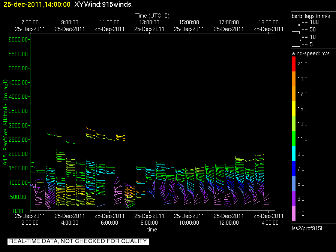Click the purple 3.0 color segment
Viewport: 336px width, 252px height.
pos(294,199)
